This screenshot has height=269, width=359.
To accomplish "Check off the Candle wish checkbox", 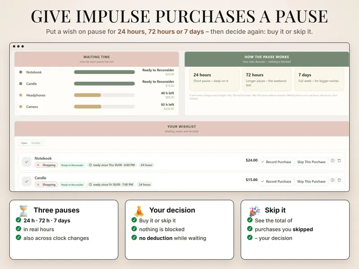I will pyautogui.click(x=26, y=182).
